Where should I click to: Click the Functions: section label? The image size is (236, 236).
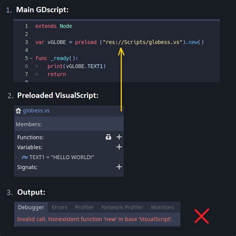click(30, 137)
